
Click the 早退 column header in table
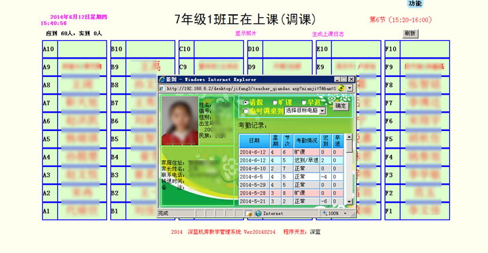337,140
